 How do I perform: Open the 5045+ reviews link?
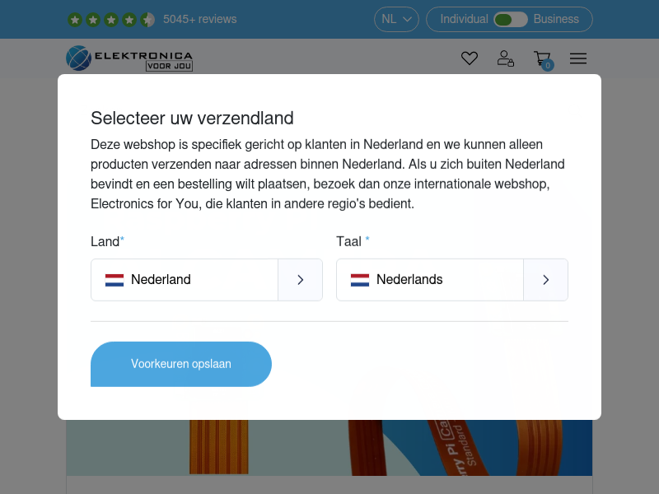pyautogui.click(x=200, y=19)
